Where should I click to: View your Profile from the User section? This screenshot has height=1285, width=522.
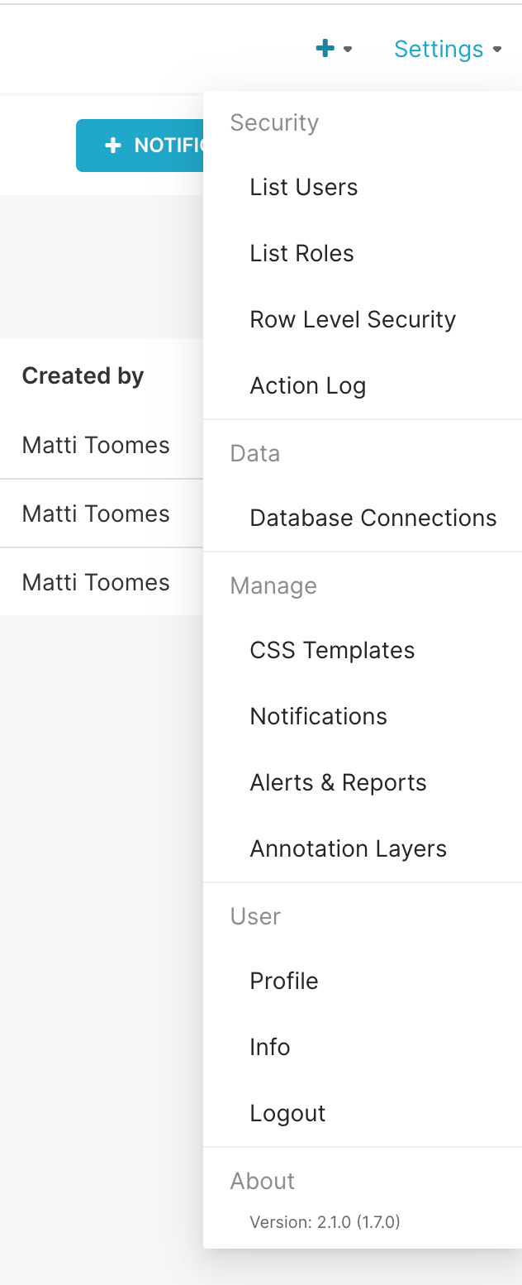tap(283, 981)
